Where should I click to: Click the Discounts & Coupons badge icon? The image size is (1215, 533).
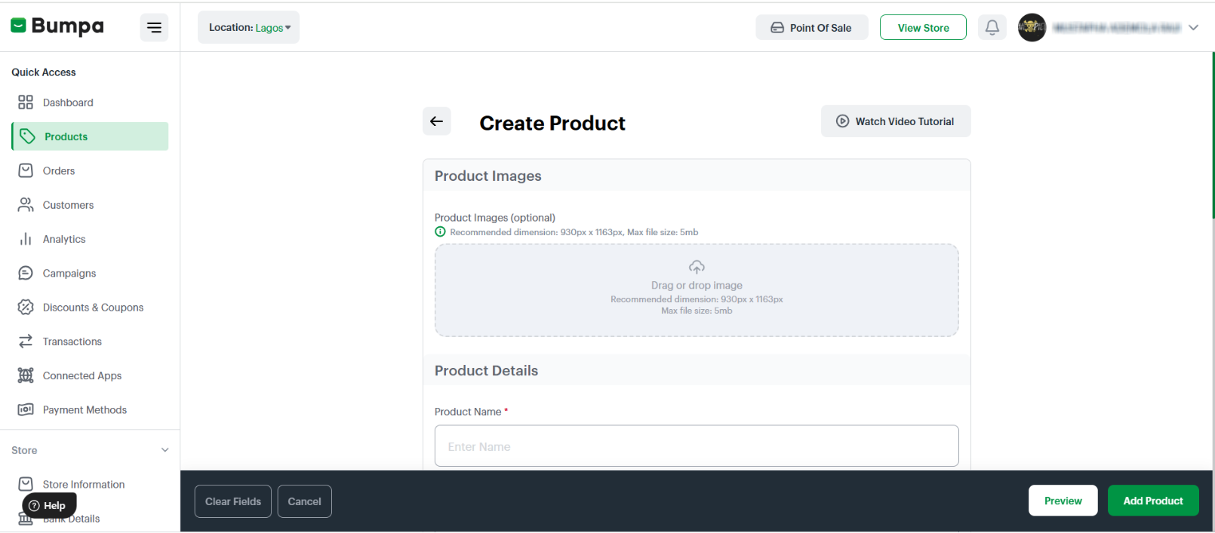click(26, 307)
